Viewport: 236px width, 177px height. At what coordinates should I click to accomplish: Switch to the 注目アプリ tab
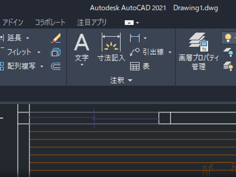pos(92,23)
